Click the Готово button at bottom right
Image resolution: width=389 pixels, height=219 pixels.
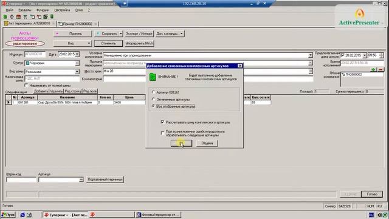(x=371, y=194)
